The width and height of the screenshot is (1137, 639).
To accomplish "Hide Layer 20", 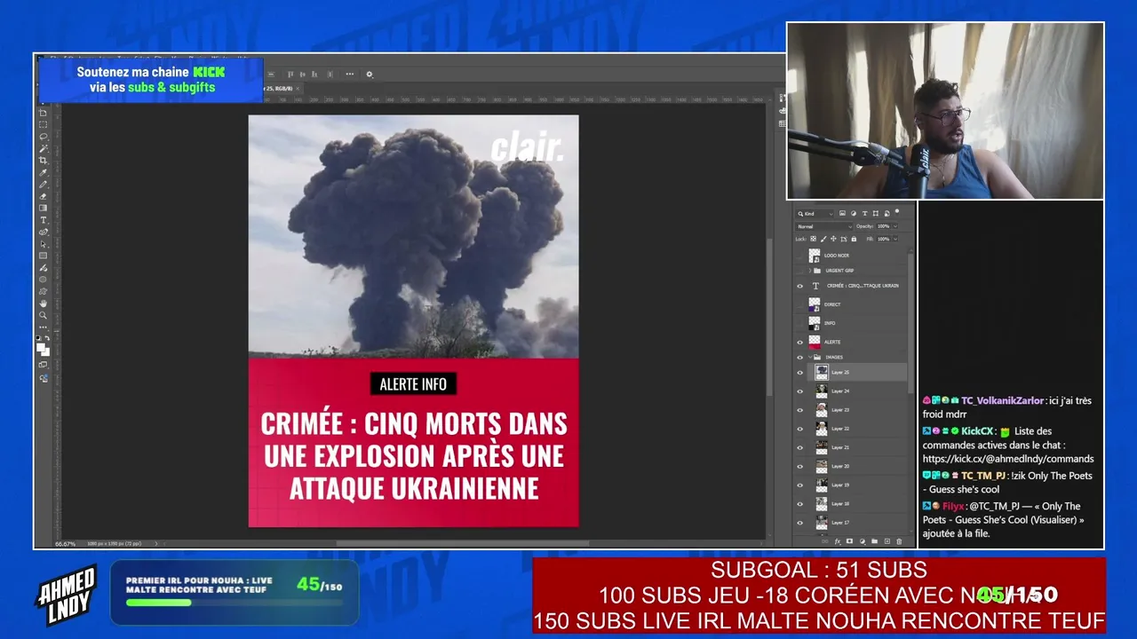I will [x=799, y=466].
